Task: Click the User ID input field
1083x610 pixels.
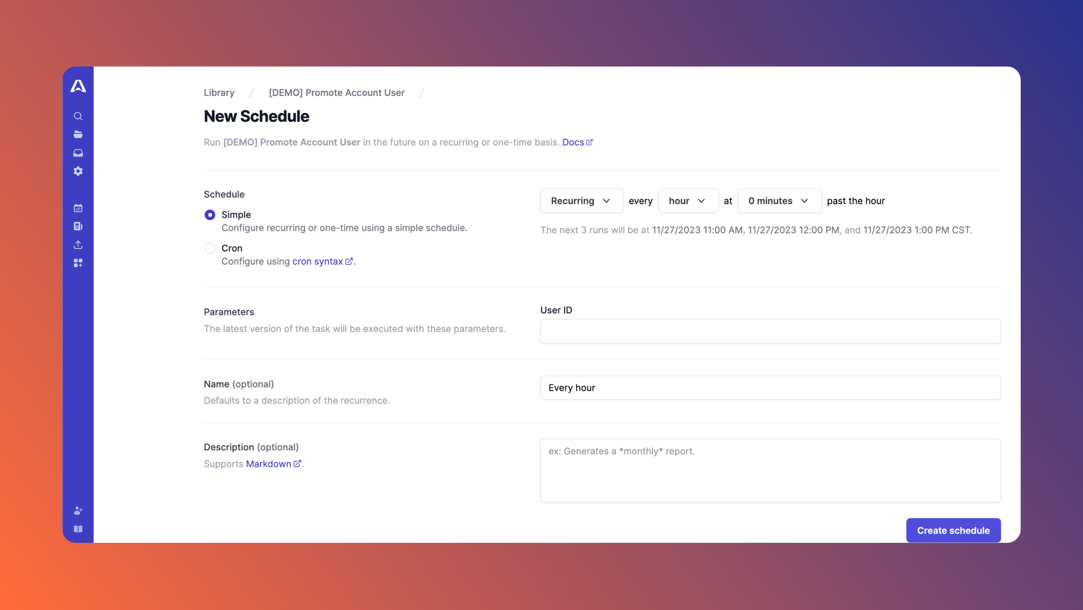Action: tap(770, 332)
